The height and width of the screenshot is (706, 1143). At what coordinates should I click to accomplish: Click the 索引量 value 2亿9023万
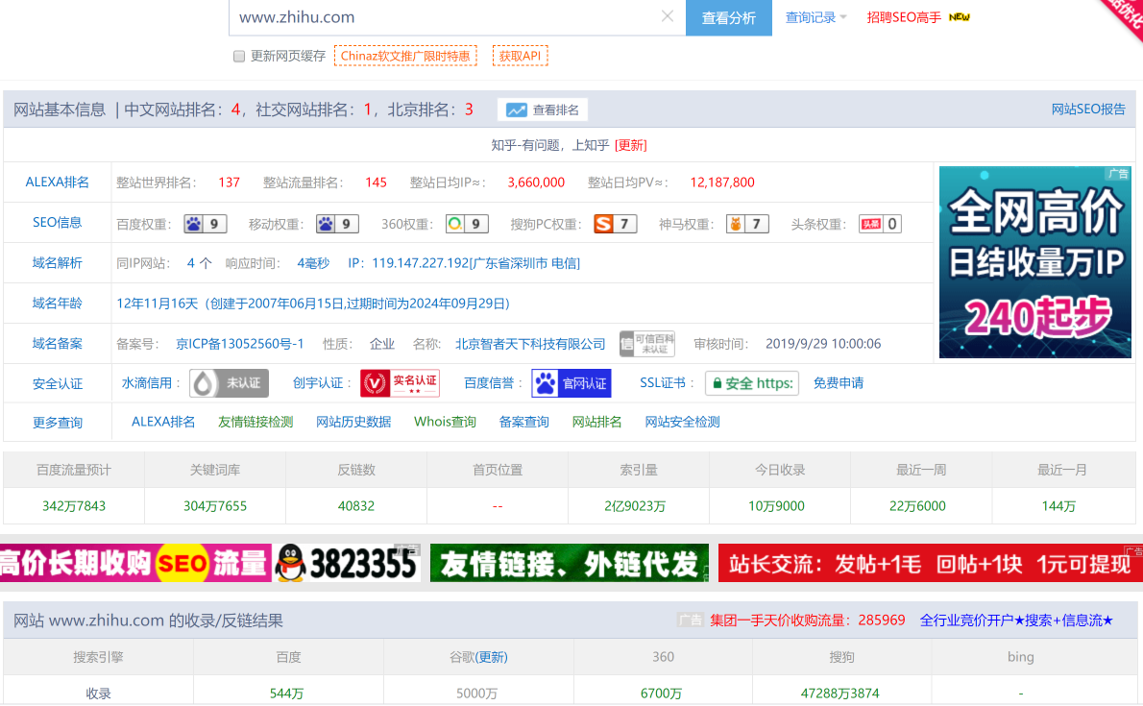pos(635,506)
